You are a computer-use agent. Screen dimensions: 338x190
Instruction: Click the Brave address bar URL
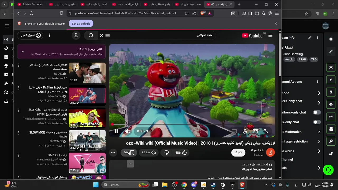click(125, 13)
